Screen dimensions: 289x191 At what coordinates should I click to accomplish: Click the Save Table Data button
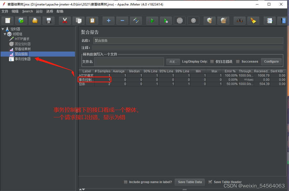pos(190,182)
